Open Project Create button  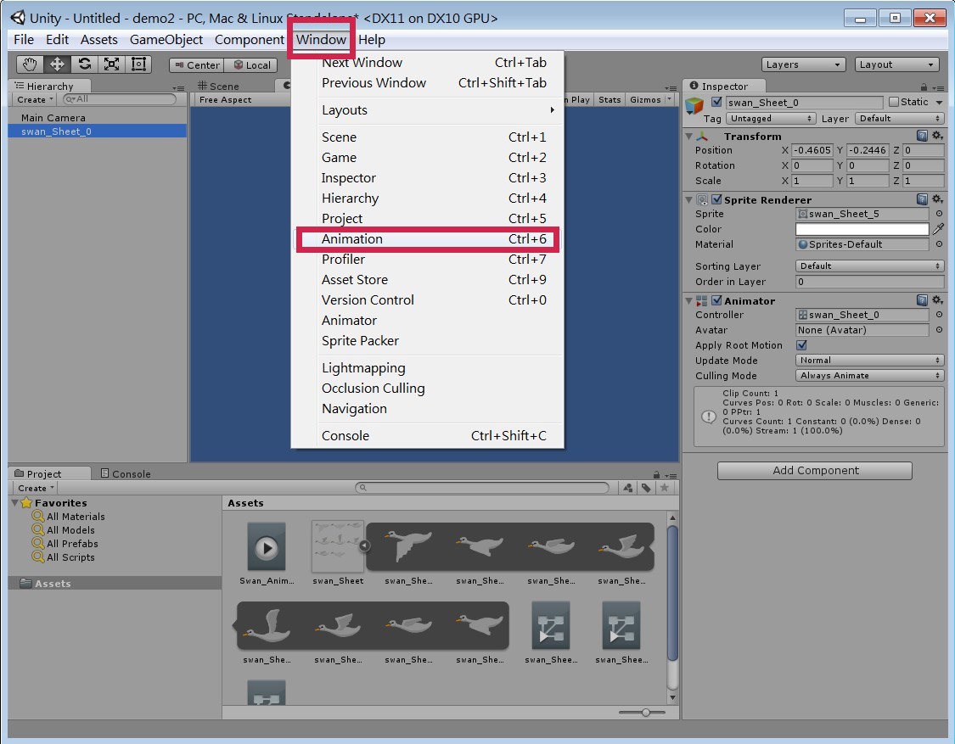click(x=36, y=489)
